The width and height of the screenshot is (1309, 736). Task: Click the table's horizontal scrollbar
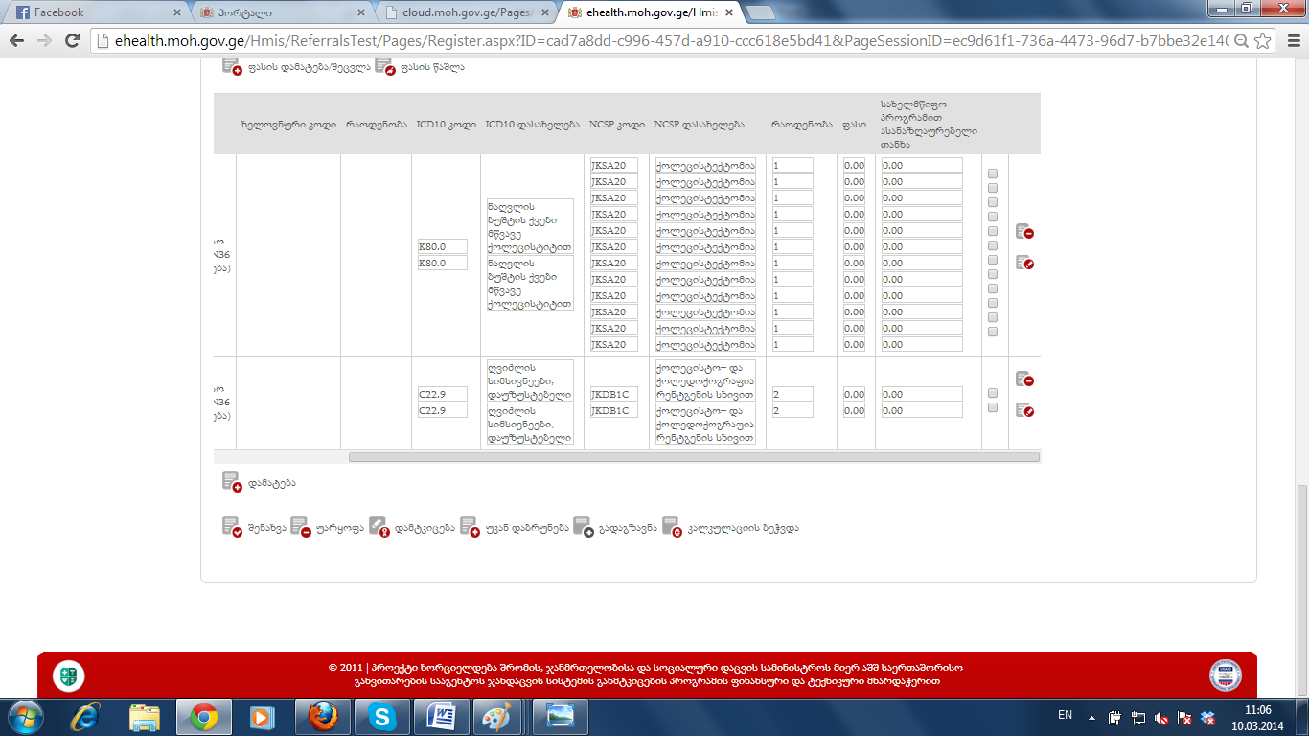[693, 457]
